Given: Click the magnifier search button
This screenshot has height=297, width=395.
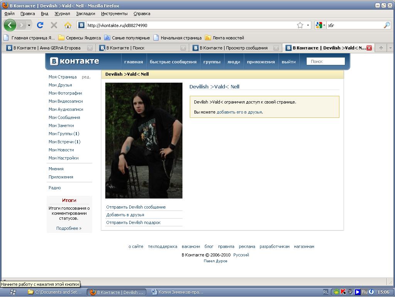Looking at the screenshot, I should (387, 25).
